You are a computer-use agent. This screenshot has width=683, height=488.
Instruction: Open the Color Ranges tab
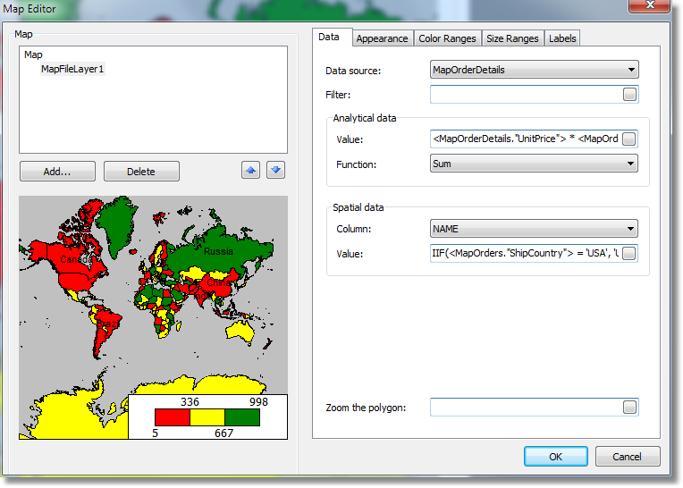[447, 38]
